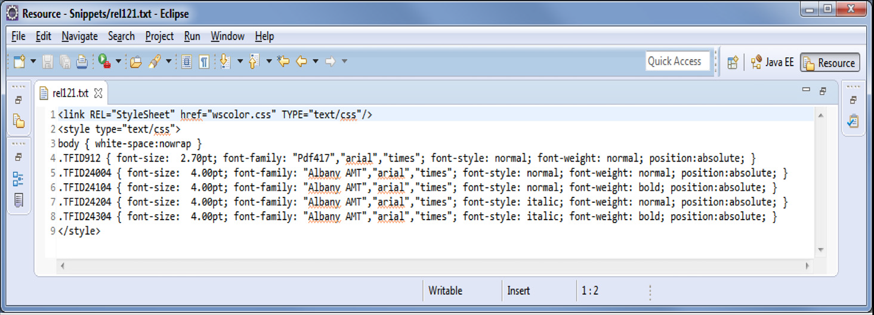Click the style type="text/css" line
Viewport: 874px width, 315px height.
(x=119, y=129)
